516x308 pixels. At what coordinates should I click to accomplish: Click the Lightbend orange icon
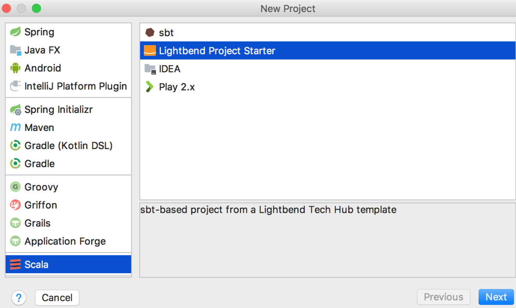point(150,50)
